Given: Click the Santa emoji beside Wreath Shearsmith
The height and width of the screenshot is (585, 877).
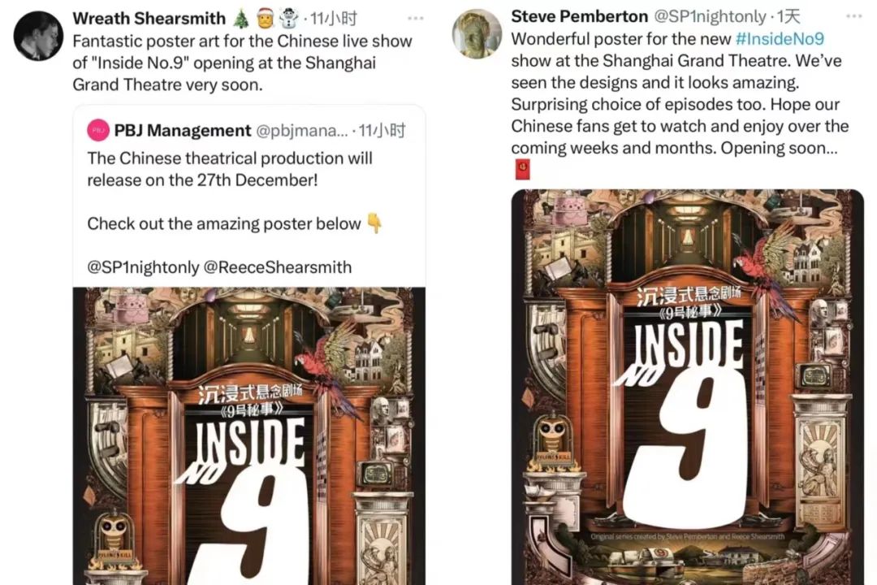Looking at the screenshot, I should tap(265, 19).
